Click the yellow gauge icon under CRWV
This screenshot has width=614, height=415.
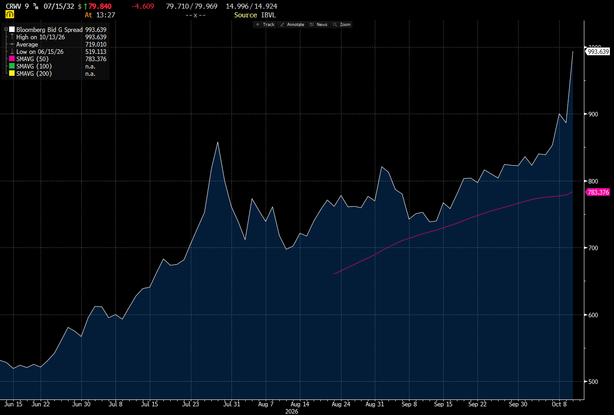click(x=10, y=15)
